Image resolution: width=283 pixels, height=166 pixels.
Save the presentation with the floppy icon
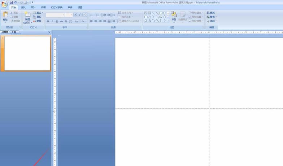click(x=12, y=2)
